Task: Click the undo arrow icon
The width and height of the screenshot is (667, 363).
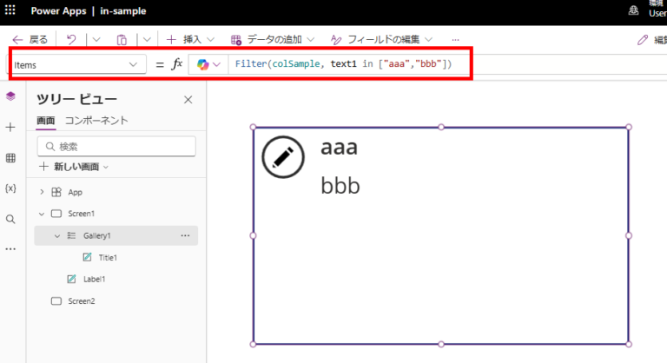Action: click(x=71, y=40)
